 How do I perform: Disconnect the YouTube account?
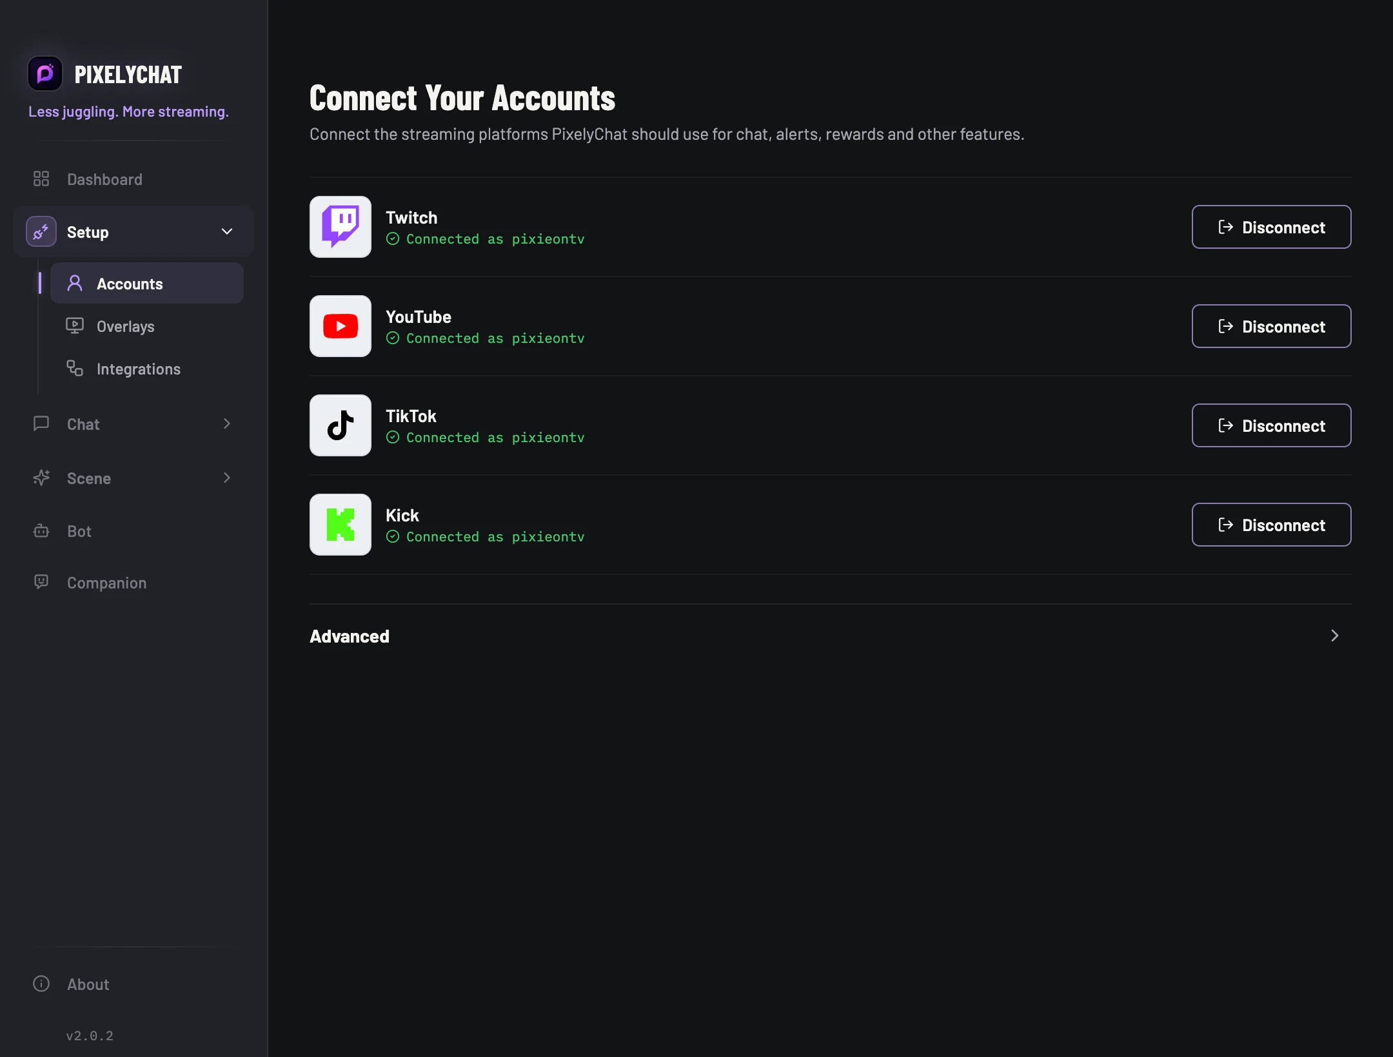[1271, 326]
